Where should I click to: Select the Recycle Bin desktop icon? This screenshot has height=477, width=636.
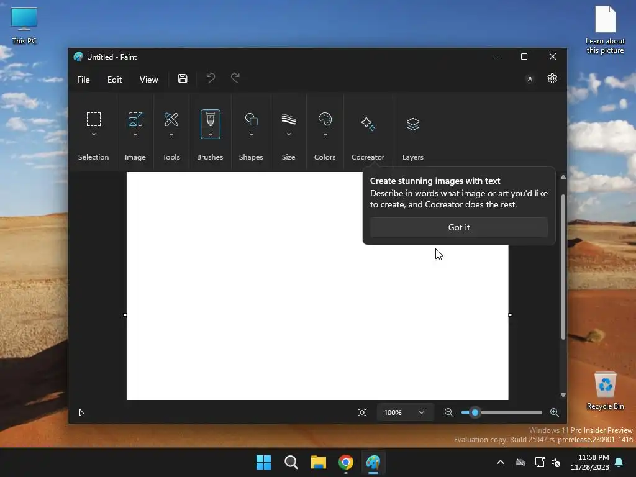click(605, 391)
